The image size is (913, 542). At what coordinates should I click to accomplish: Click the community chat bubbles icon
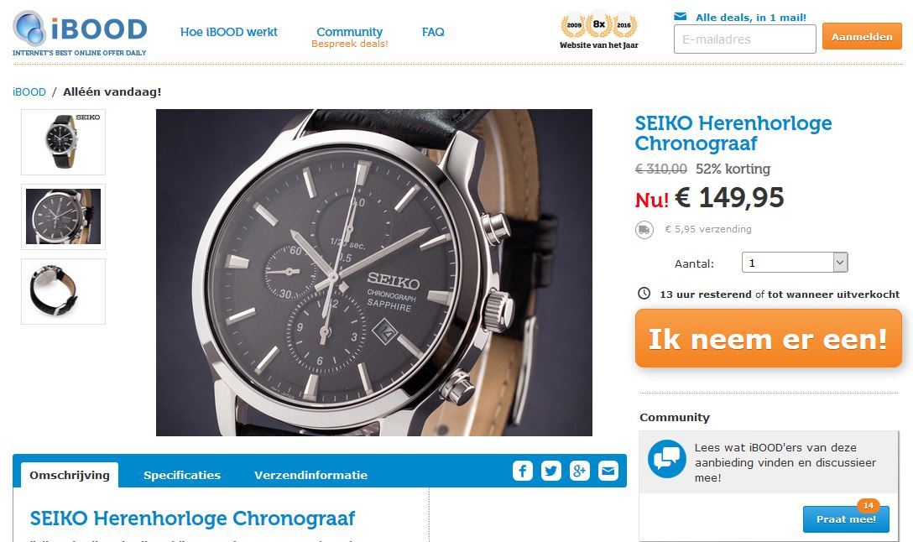[666, 459]
